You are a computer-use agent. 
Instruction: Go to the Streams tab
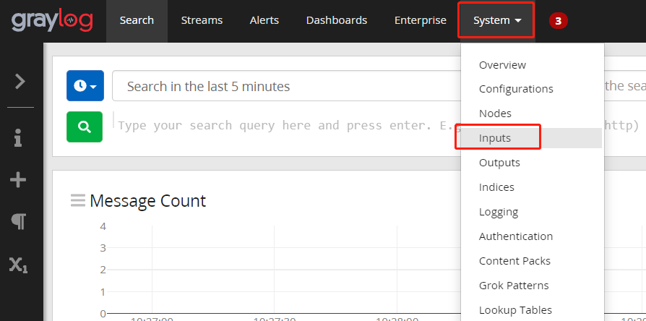tap(202, 20)
